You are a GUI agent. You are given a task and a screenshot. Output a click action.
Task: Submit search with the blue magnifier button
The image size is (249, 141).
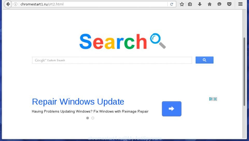pyautogui.click(x=204, y=60)
